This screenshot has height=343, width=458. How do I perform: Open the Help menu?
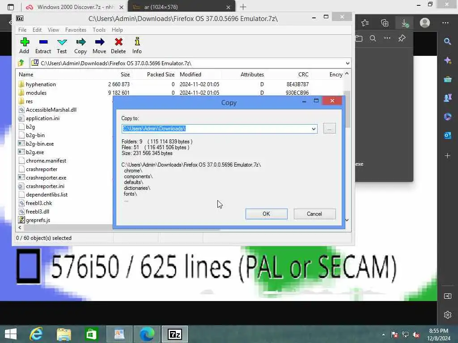[x=117, y=30]
